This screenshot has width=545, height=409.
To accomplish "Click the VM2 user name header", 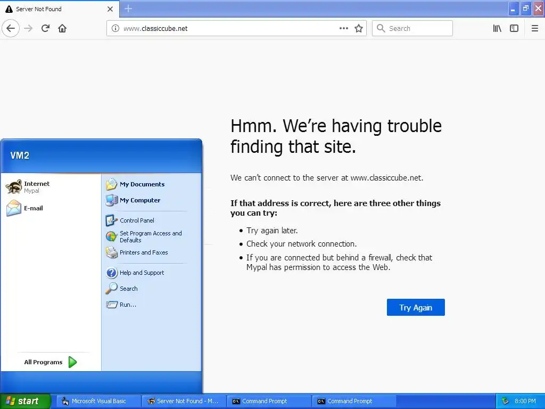I will click(20, 156).
